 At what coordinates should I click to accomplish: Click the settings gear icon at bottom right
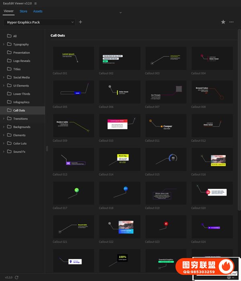click(x=229, y=277)
